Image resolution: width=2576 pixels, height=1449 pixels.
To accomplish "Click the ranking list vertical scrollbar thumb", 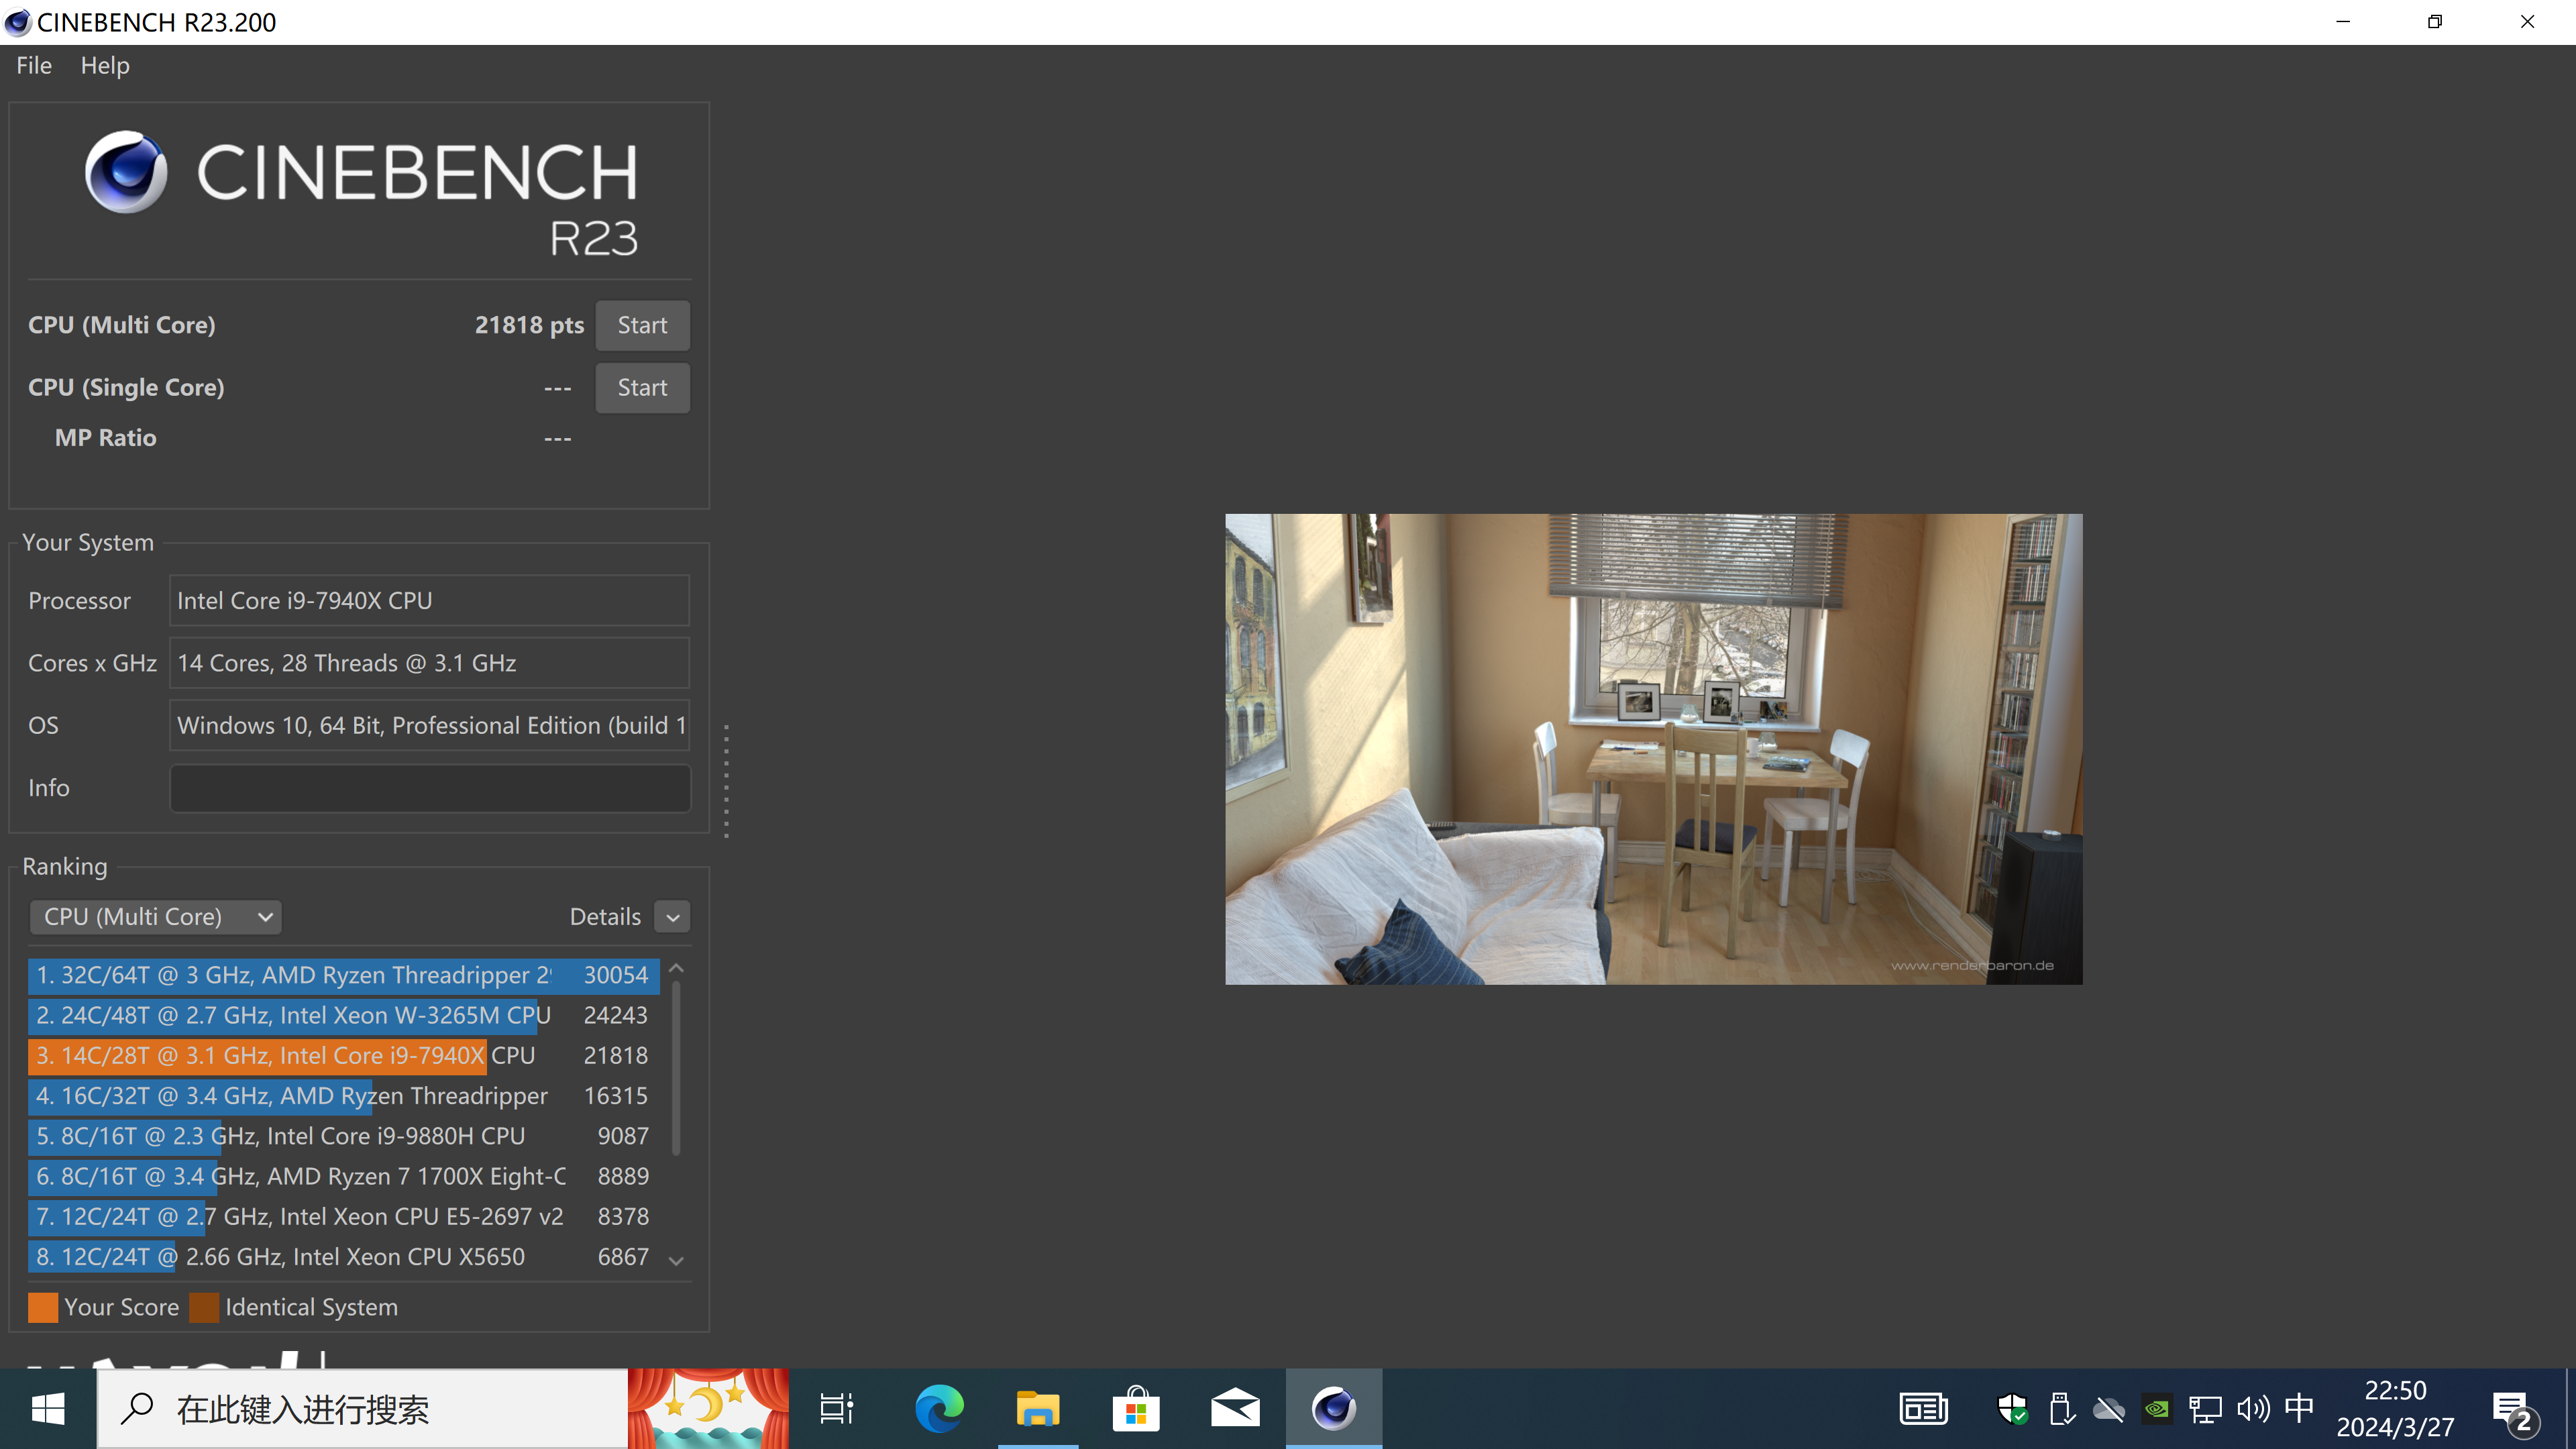I will tap(676, 1068).
